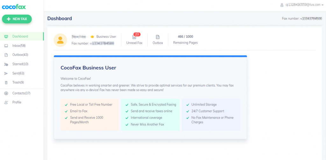Image resolution: width=326 pixels, height=160 pixels.
Task: Open Starred(10) faxes
Action: [20, 64]
